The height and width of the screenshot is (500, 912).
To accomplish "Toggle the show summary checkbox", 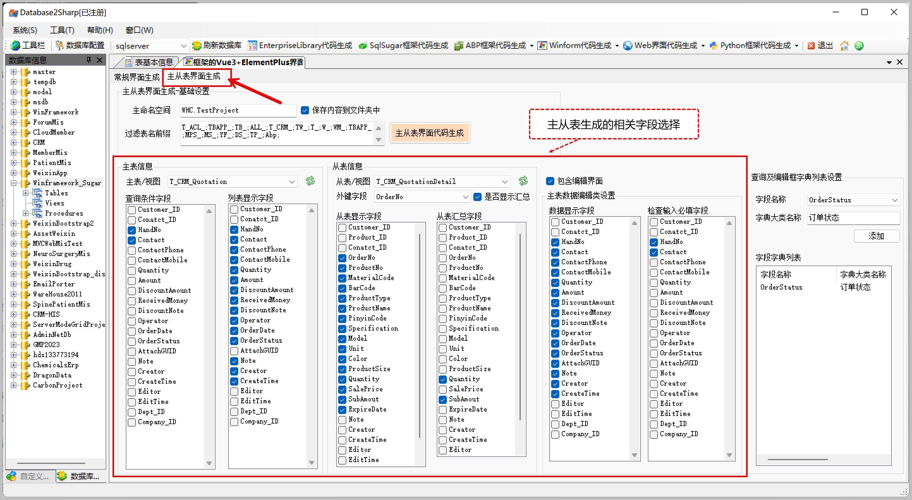I will [477, 197].
